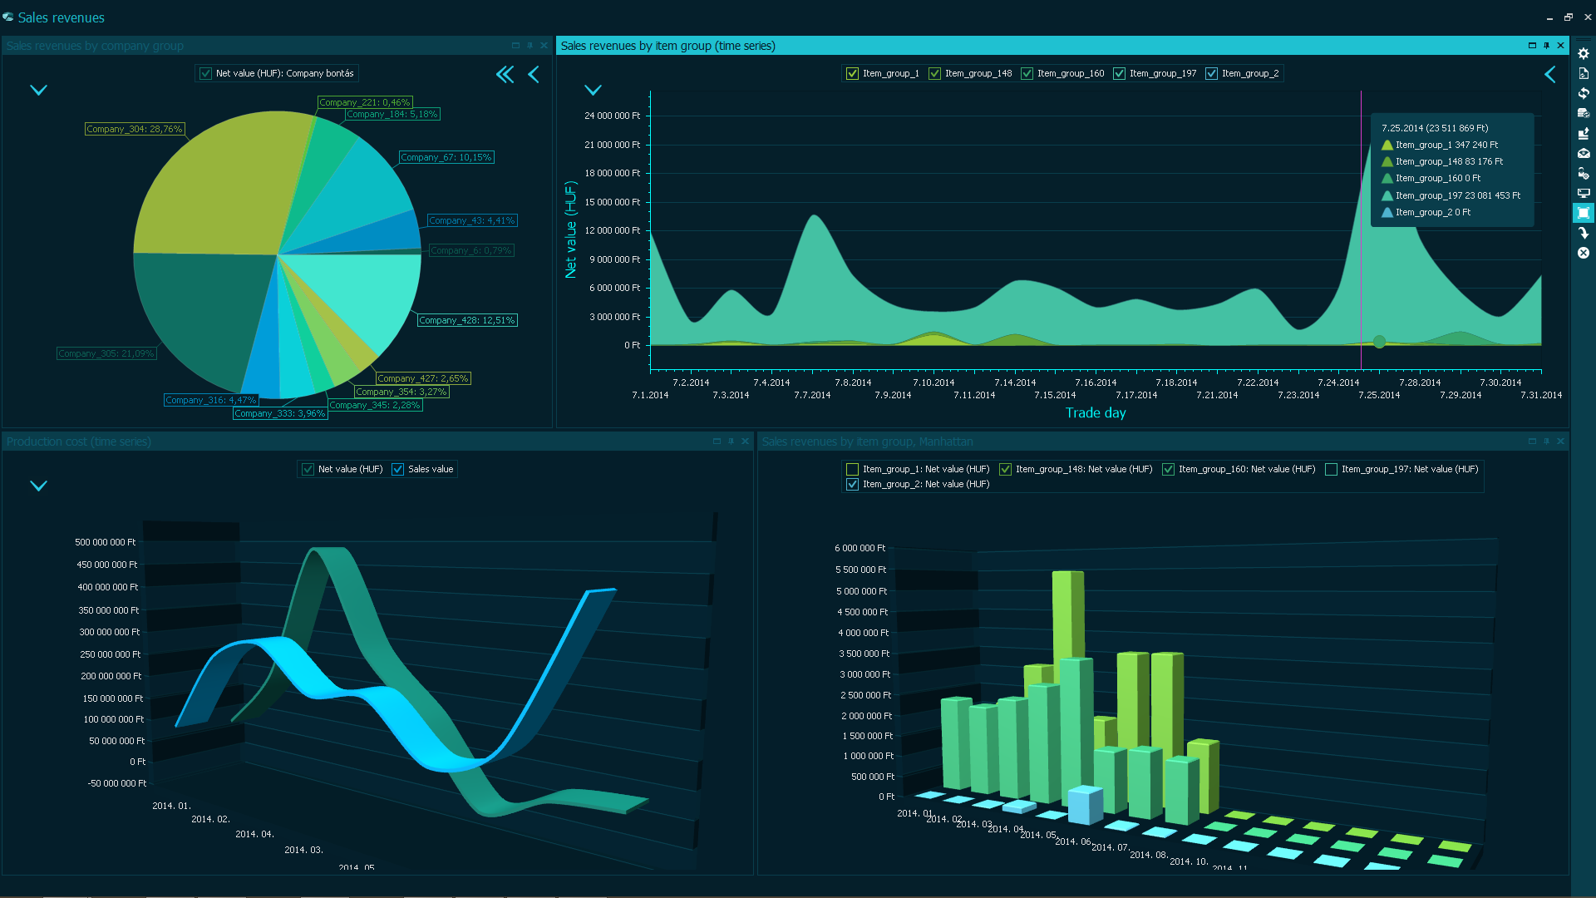Click Company_184: 5,18% pie label

pos(392,114)
